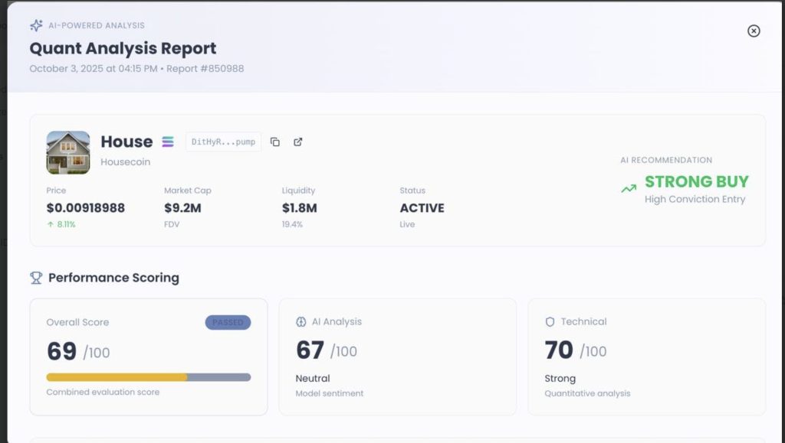Click the AI sparkle icon in header
The height and width of the screenshot is (443, 785).
(36, 25)
